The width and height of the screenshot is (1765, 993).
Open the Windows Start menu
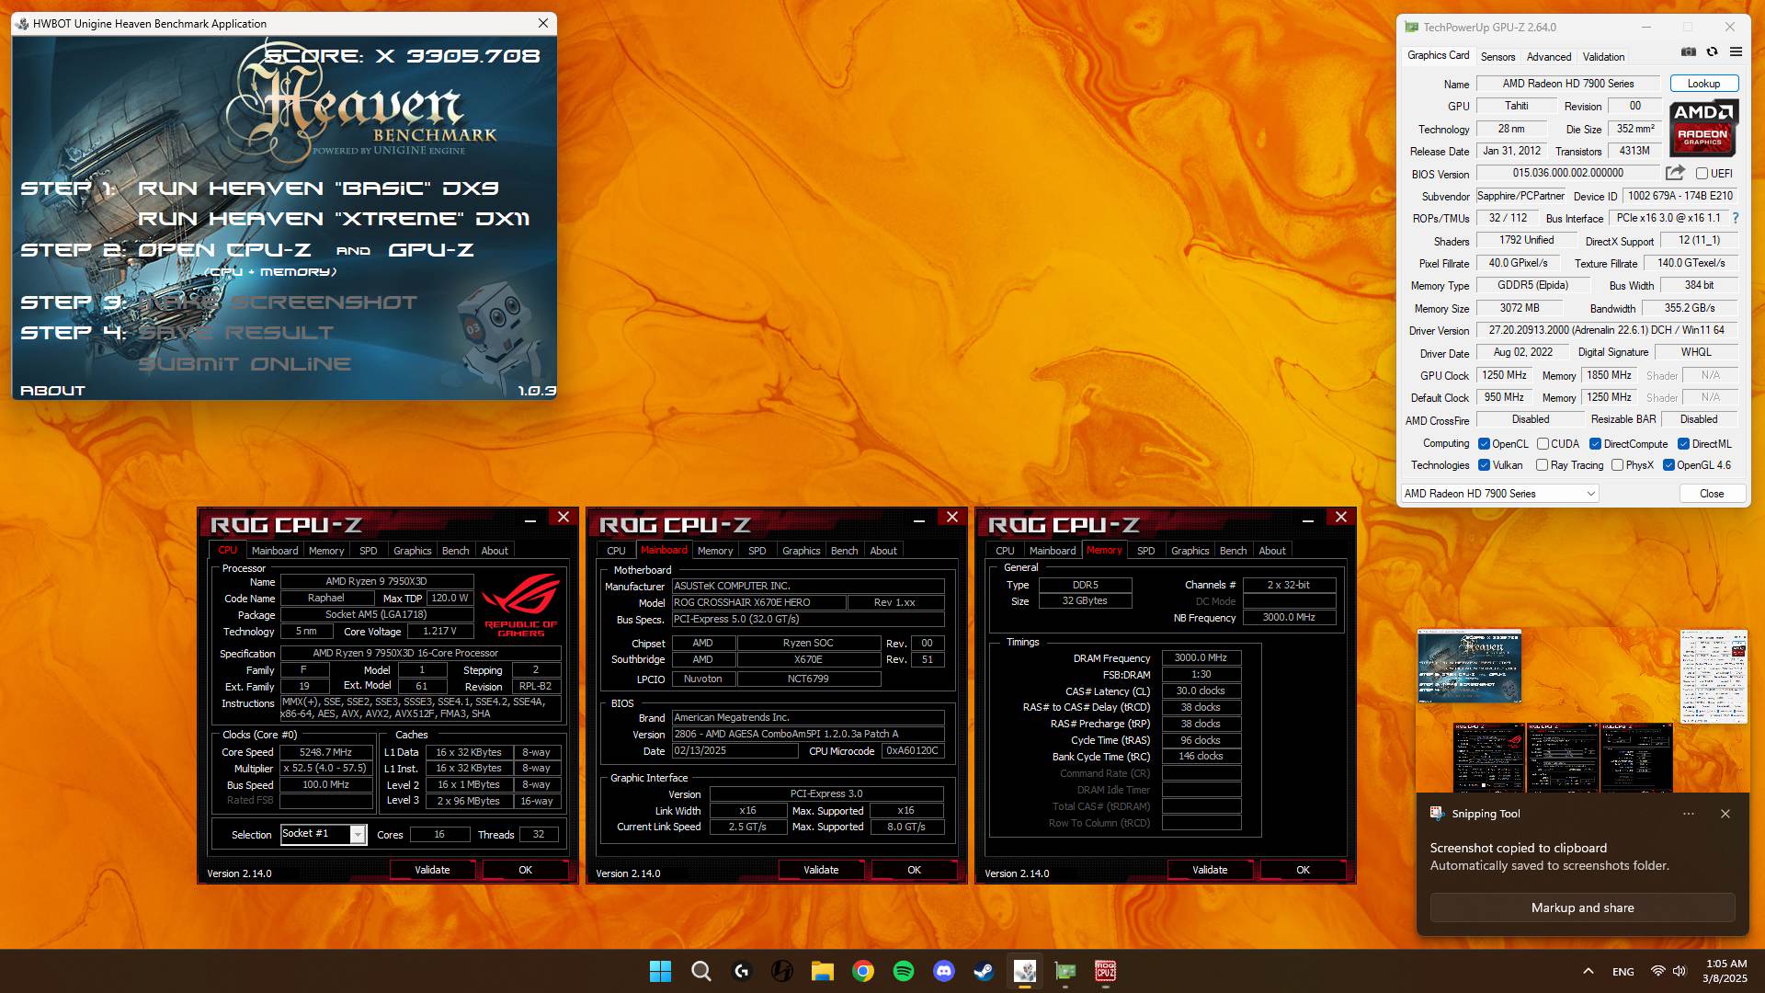point(660,971)
